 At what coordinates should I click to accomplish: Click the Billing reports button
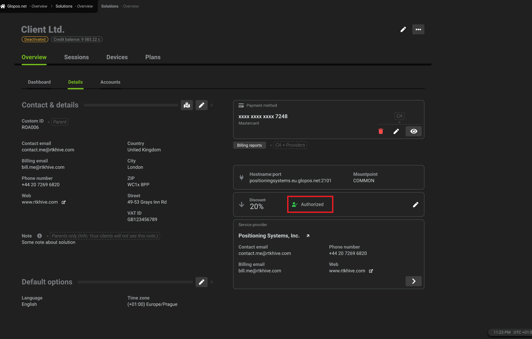(x=249, y=145)
